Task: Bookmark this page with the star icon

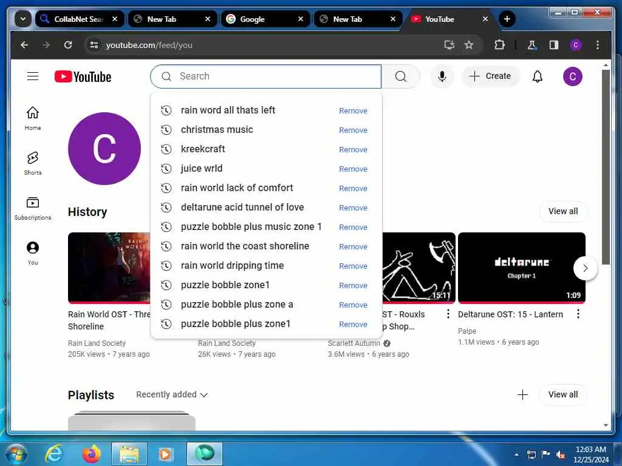Action: 469,45
